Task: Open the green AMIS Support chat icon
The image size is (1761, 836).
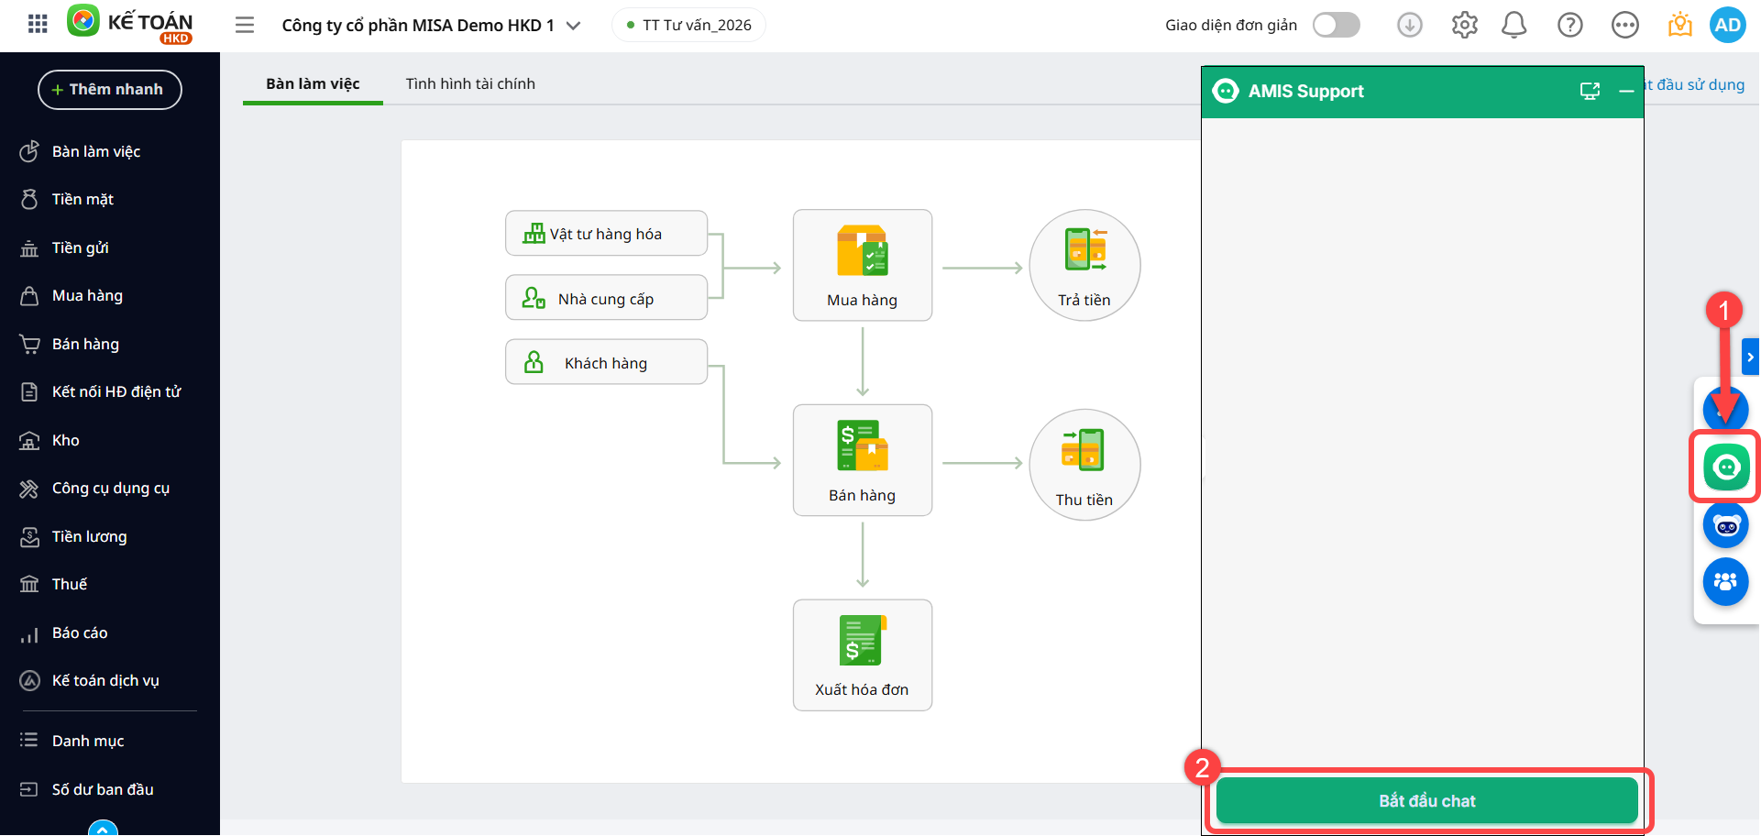Action: [x=1725, y=467]
